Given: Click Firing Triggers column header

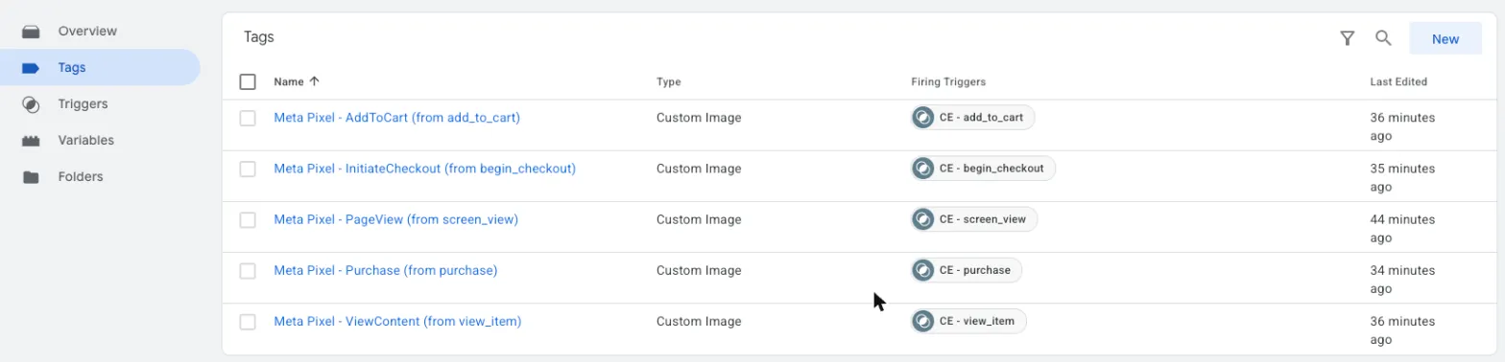Looking at the screenshot, I should click(x=948, y=82).
